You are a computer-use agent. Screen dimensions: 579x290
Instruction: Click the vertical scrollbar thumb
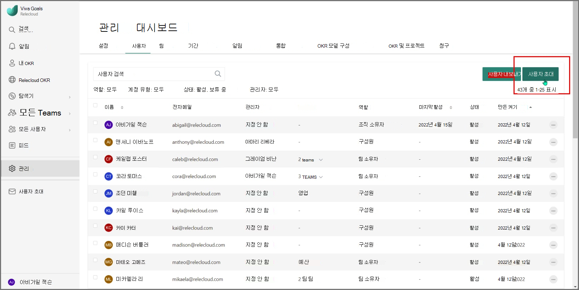tap(575, 71)
